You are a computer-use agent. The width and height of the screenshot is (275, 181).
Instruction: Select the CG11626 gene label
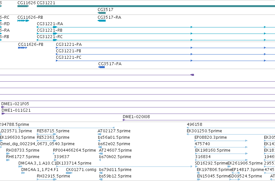(26, 3)
